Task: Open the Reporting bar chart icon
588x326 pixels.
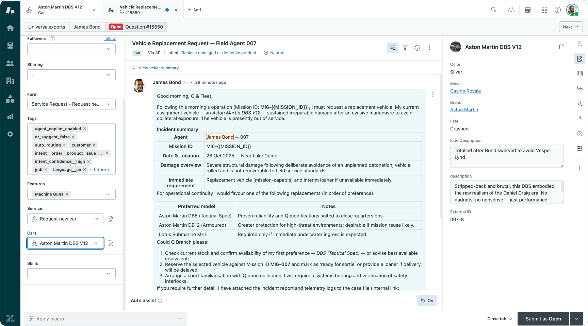Action: pos(10,116)
